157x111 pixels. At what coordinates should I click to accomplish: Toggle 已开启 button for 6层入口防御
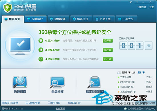click(108, 41)
